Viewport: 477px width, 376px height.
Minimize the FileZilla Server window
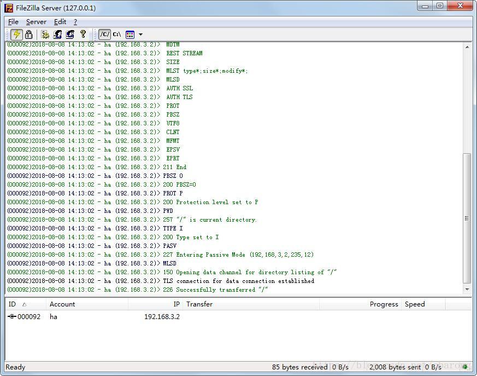click(x=425, y=6)
